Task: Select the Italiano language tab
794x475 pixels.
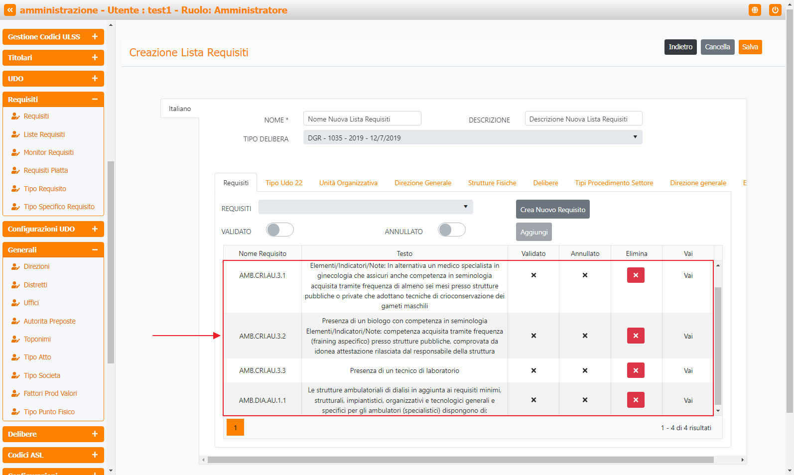Action: pos(180,109)
